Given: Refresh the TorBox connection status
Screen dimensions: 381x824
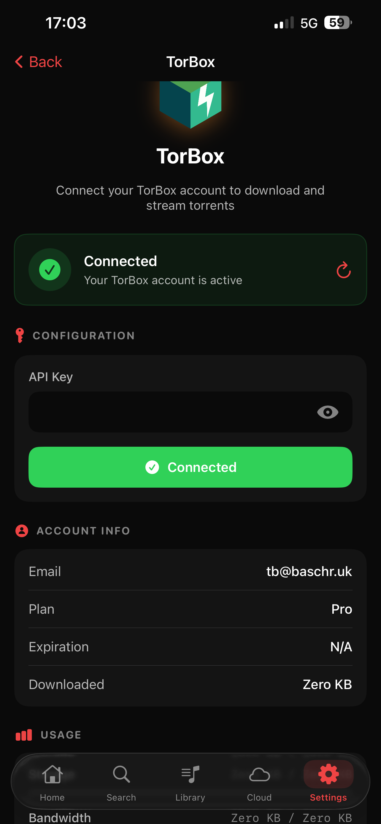Looking at the screenshot, I should [344, 270].
